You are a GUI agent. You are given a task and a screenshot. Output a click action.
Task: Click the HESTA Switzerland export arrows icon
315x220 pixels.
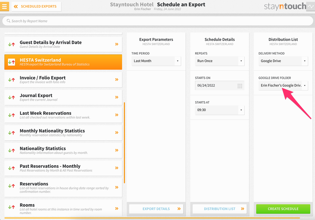11,62
